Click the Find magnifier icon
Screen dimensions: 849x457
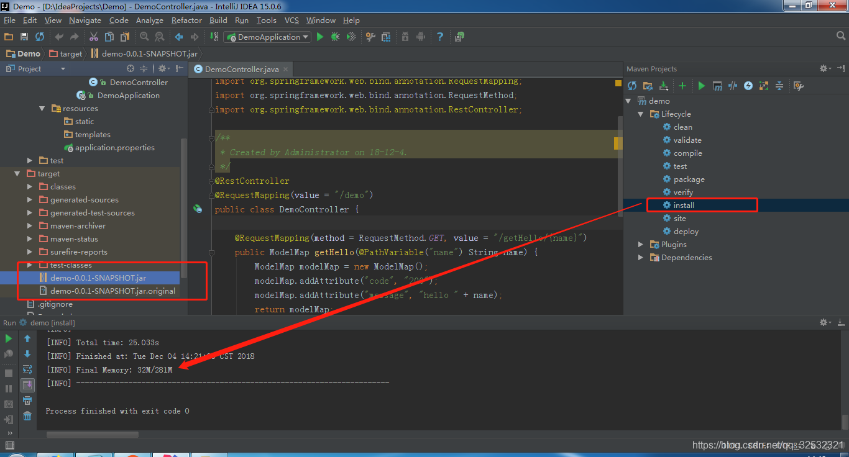pyautogui.click(x=144, y=37)
